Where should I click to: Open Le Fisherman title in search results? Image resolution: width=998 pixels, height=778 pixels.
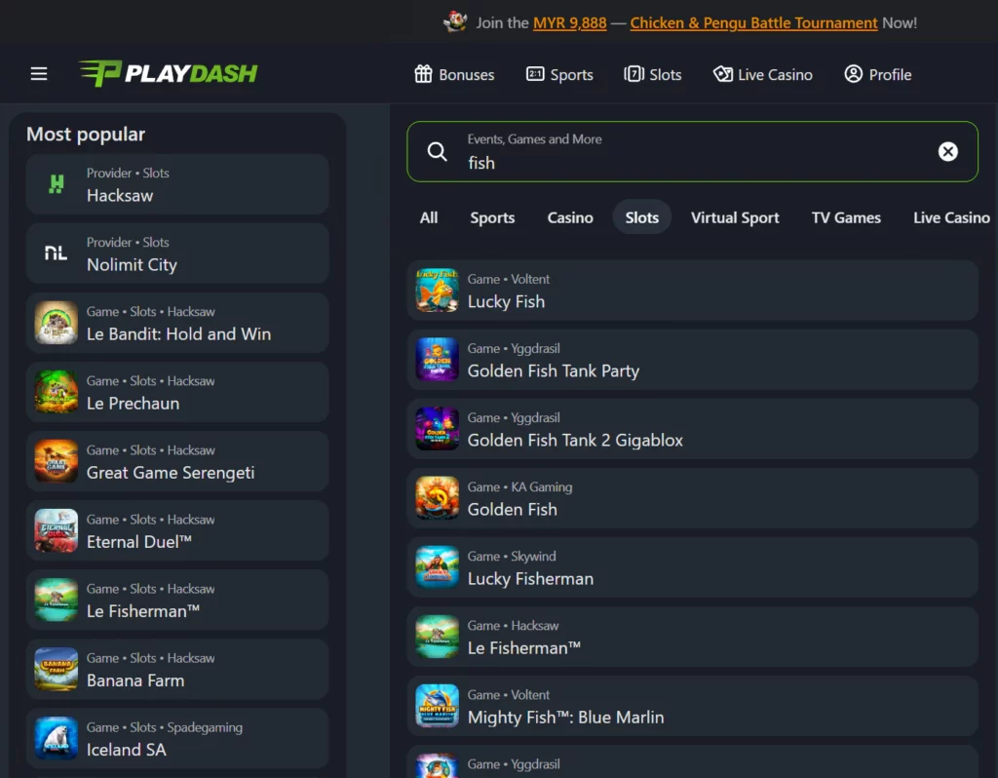[524, 648]
